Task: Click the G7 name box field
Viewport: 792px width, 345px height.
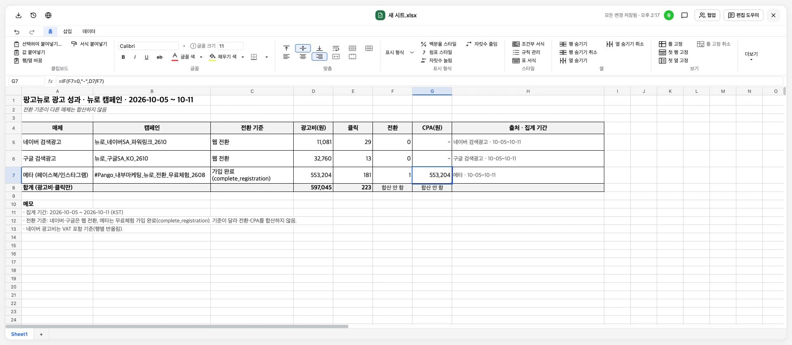Action: 26,81
